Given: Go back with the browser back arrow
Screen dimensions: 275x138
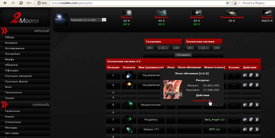Looking at the screenshot, I should click(x=5, y=3).
